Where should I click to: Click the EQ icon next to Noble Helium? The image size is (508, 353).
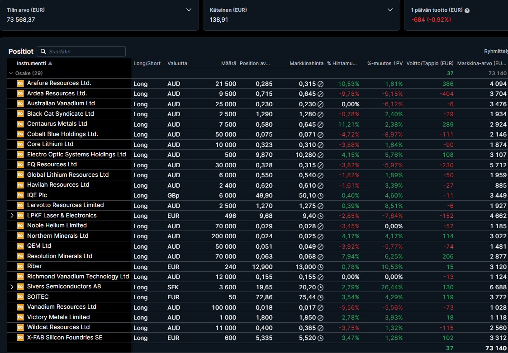pyautogui.click(x=20, y=226)
